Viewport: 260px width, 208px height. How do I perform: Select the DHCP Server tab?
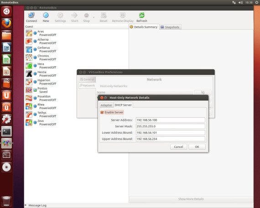[x=123, y=105]
